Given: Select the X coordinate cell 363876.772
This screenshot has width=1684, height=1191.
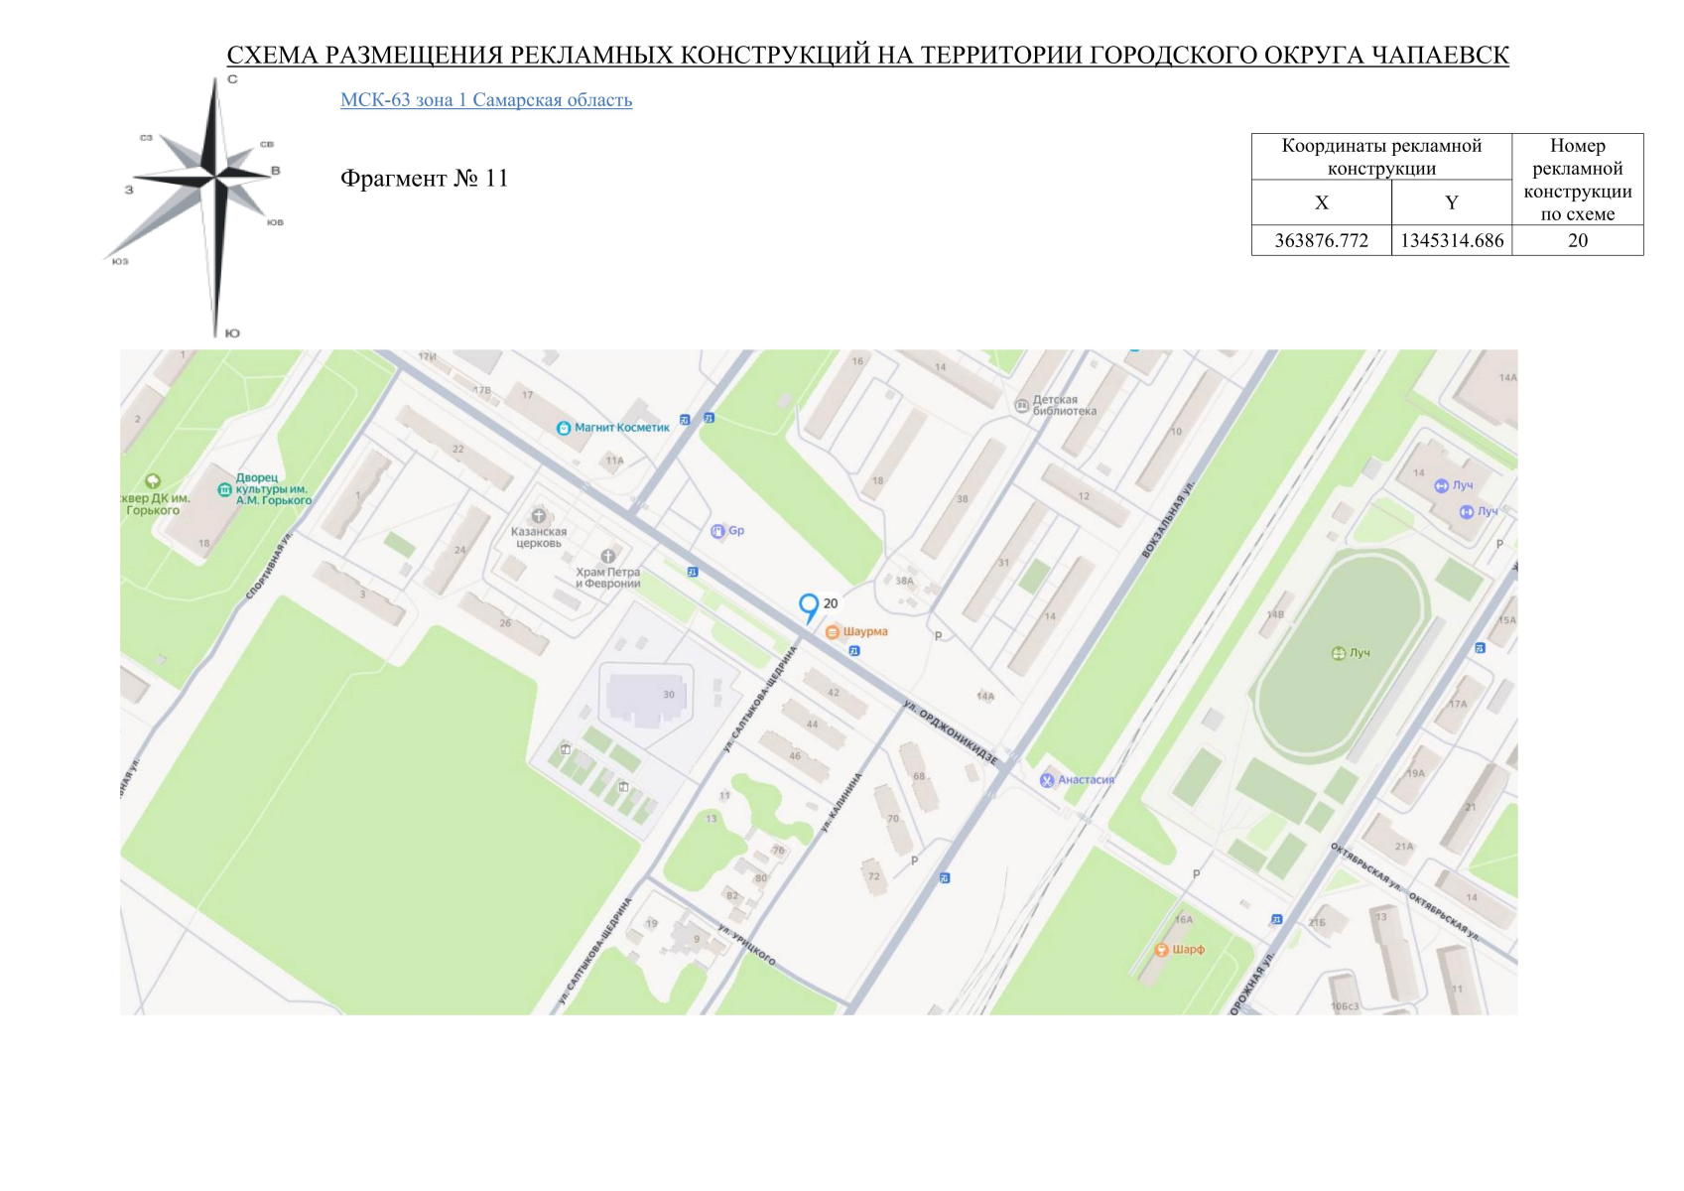Looking at the screenshot, I should click(x=1321, y=239).
